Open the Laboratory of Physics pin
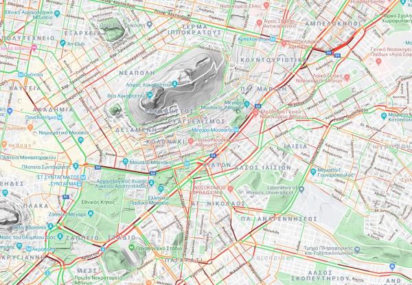Viewport: 412px width, 285px height. tap(301, 189)
